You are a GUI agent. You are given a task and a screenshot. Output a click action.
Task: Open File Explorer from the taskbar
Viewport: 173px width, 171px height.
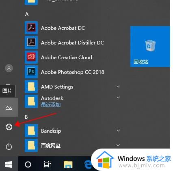click(x=68, y=164)
